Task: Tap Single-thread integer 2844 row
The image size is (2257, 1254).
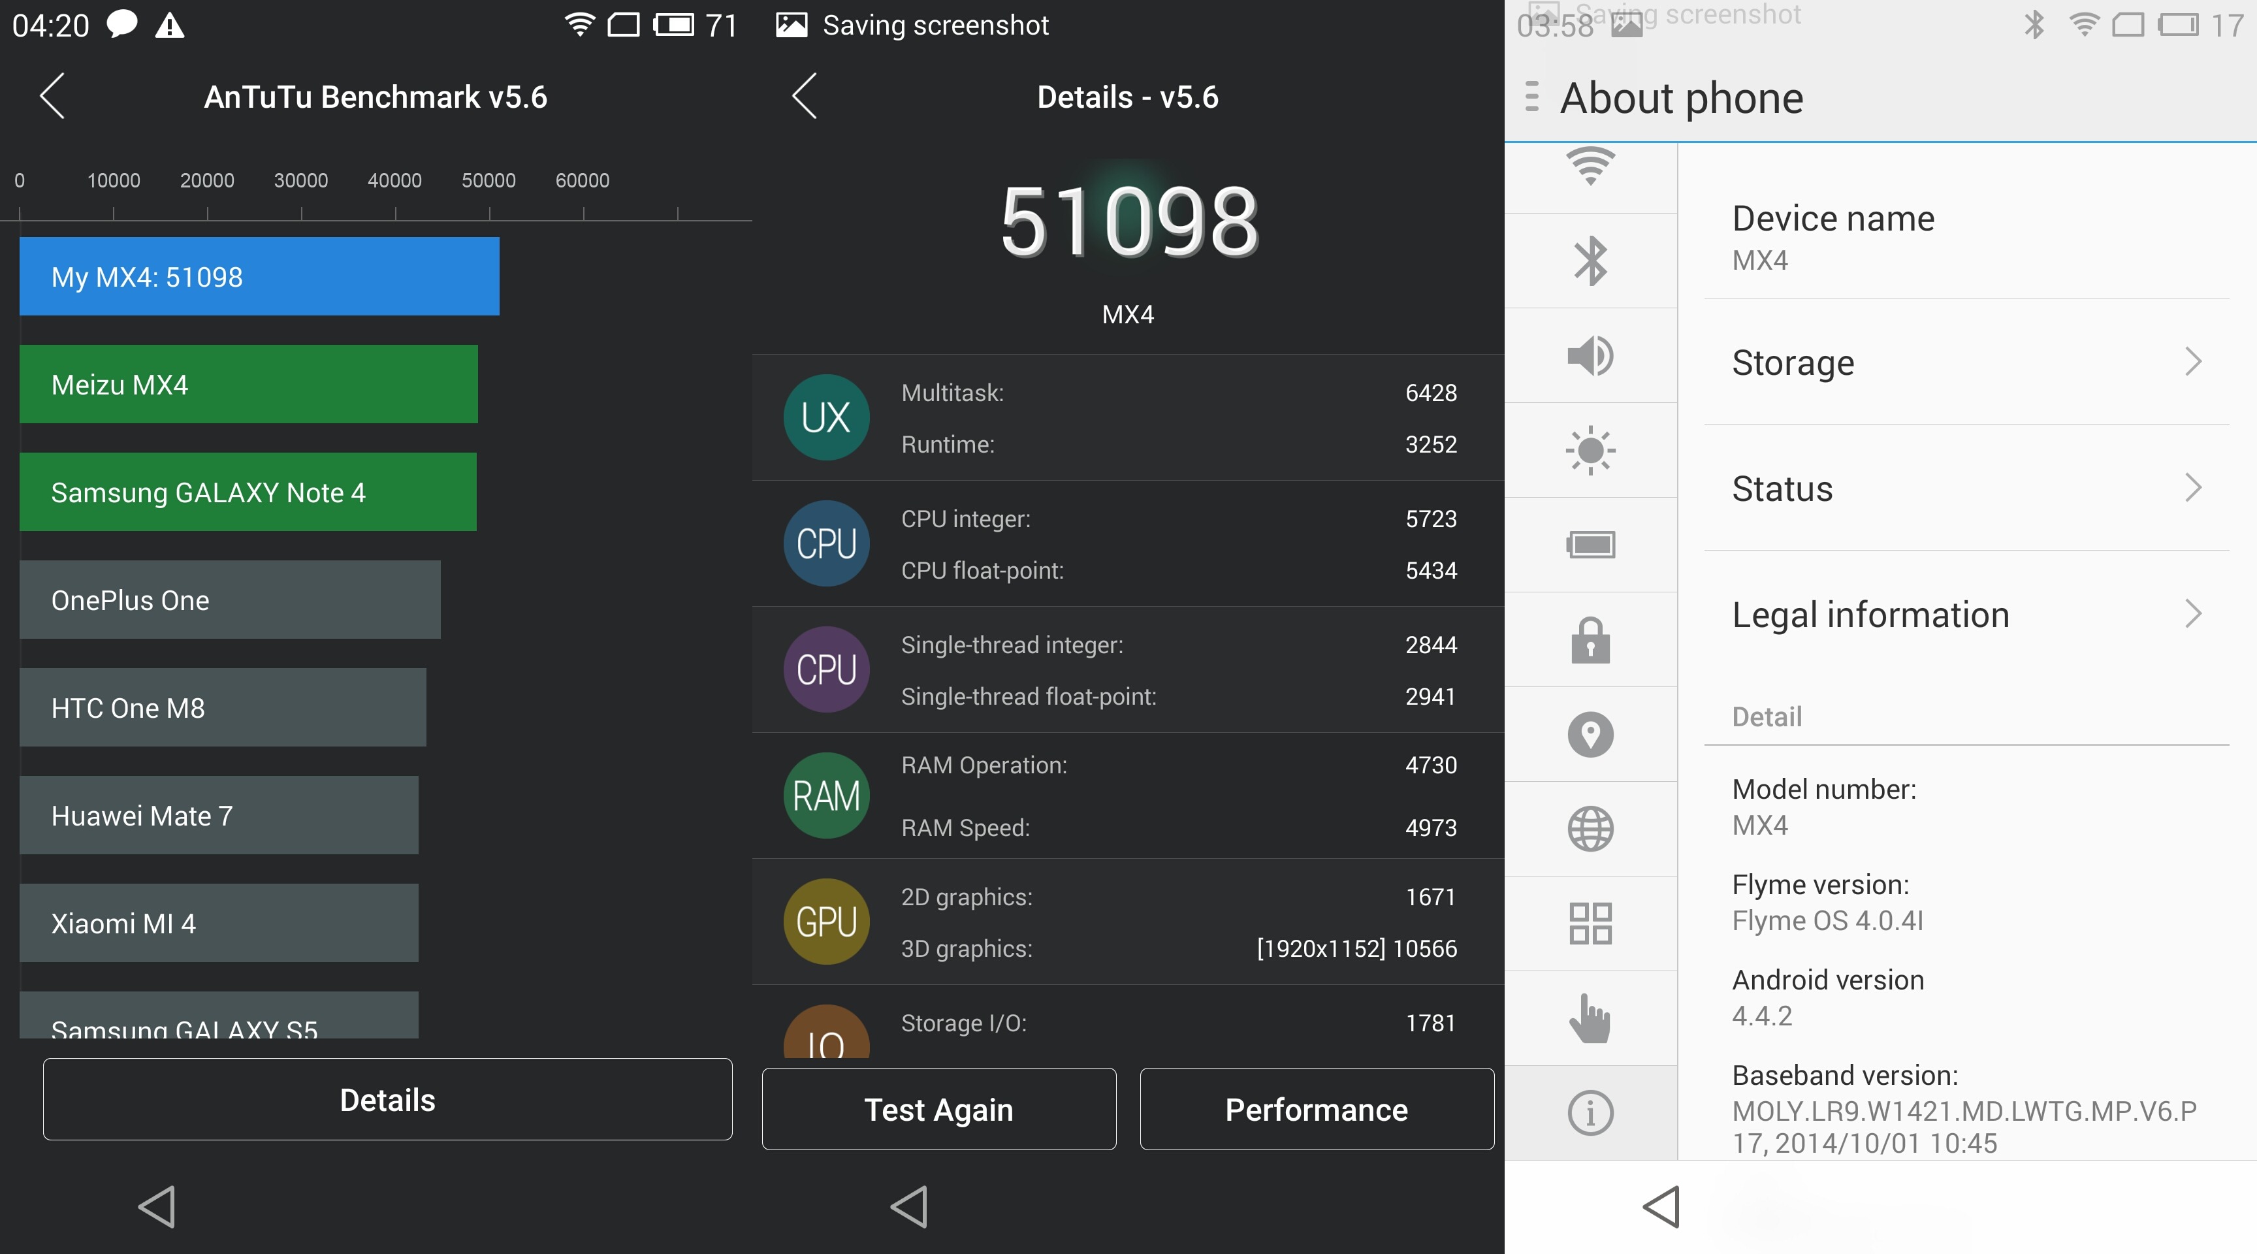Action: tap(1179, 645)
